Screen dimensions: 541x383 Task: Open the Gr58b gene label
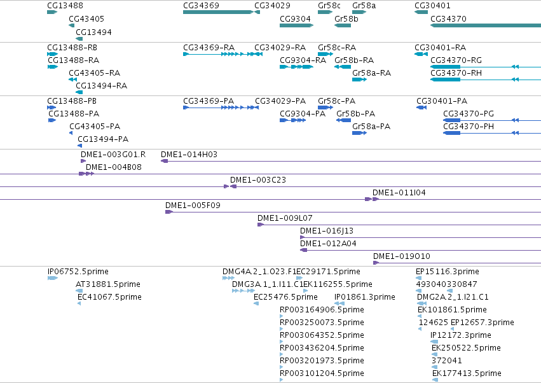[346, 18]
